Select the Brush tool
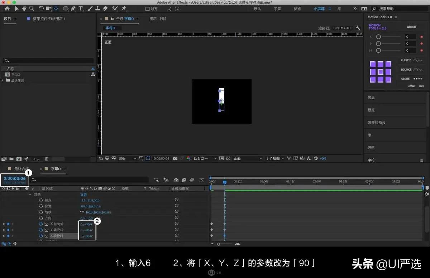The height and width of the screenshot is (278, 430). (90, 9)
